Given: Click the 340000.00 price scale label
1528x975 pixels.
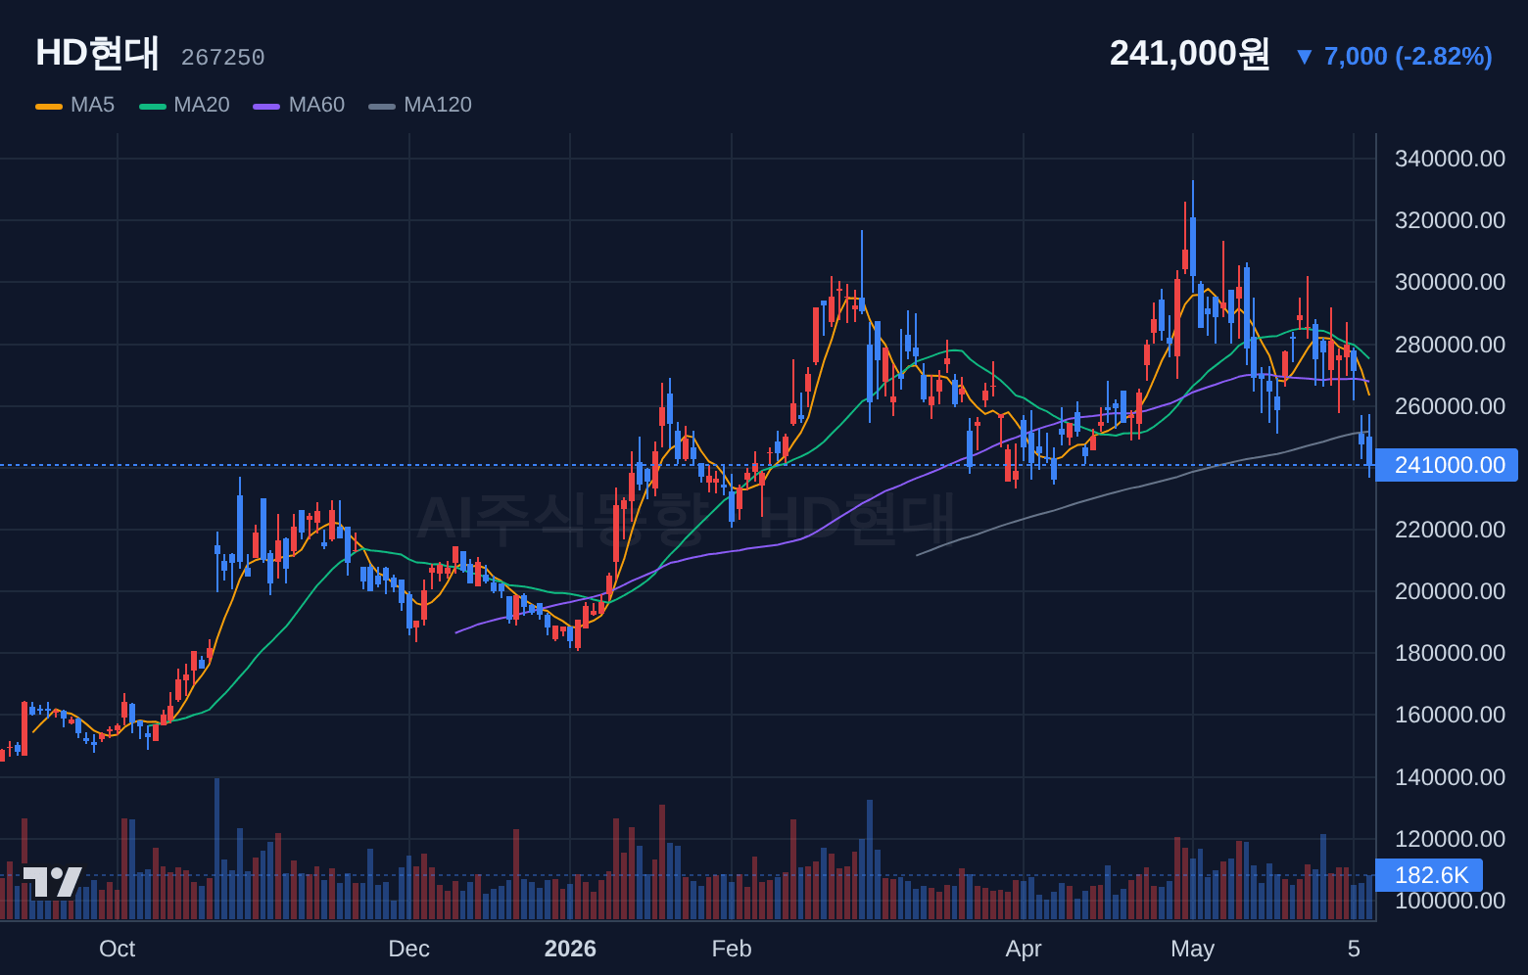Looking at the screenshot, I should (x=1450, y=159).
